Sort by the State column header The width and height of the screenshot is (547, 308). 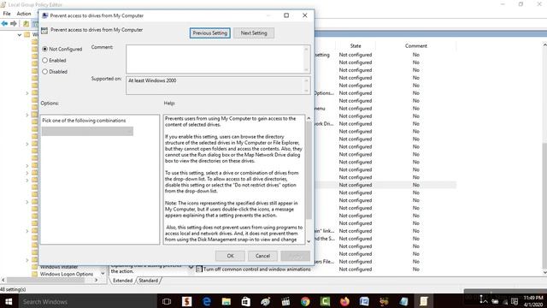pos(356,45)
